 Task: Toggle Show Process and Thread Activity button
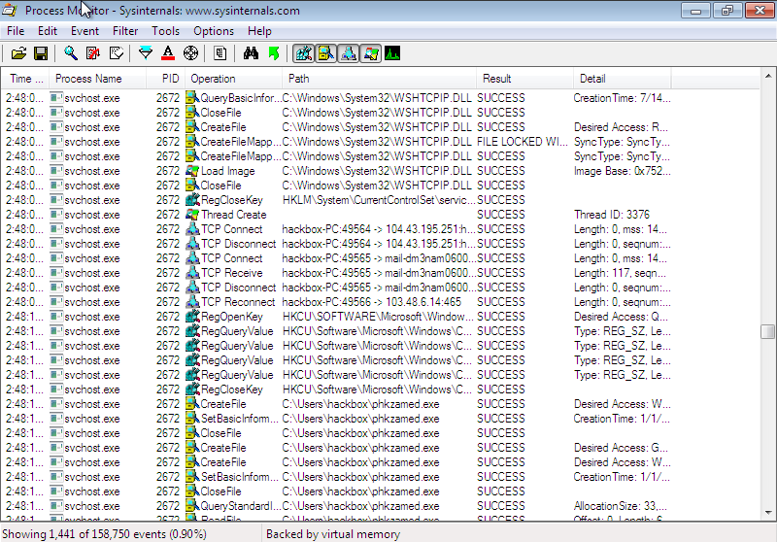click(371, 53)
